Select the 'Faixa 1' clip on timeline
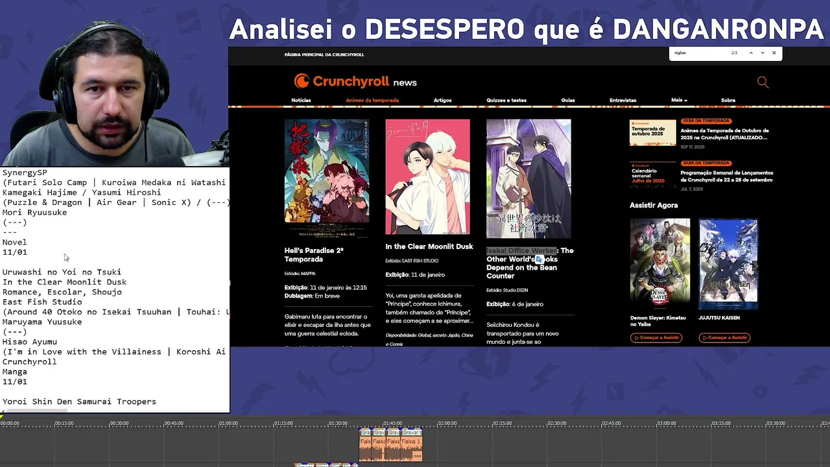 pyautogui.click(x=411, y=444)
